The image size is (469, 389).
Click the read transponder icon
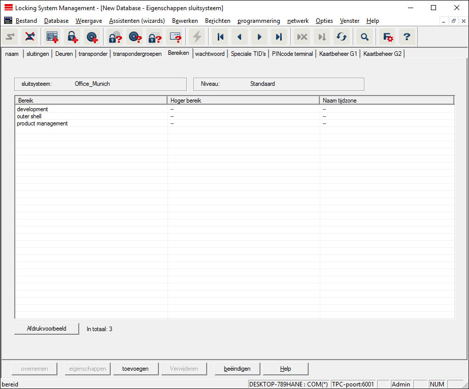point(135,37)
